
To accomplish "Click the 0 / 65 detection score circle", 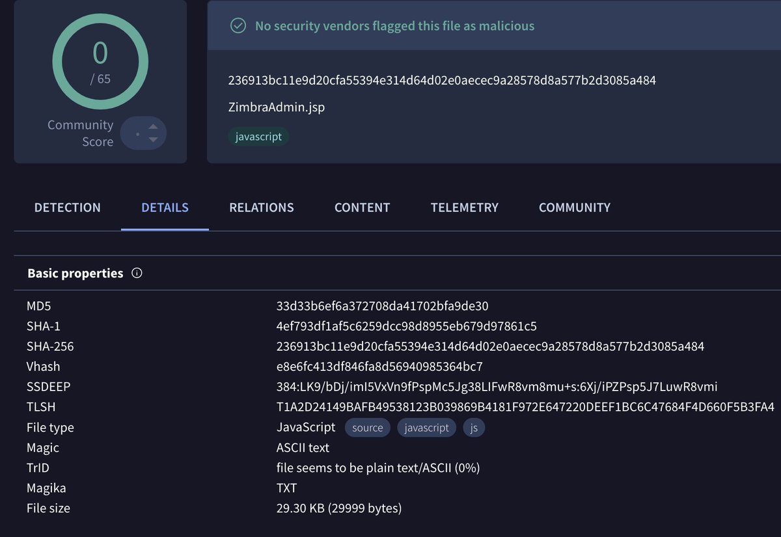I will 100,62.
